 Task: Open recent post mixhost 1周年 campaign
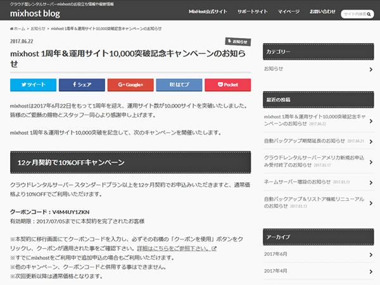[315, 120]
